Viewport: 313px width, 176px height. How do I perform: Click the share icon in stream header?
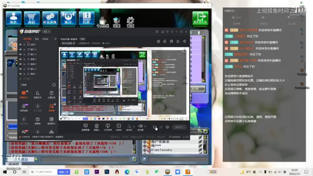coord(184,41)
